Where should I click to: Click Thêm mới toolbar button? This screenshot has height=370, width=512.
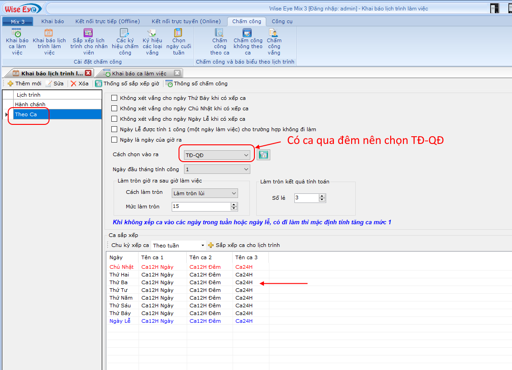tap(25, 84)
